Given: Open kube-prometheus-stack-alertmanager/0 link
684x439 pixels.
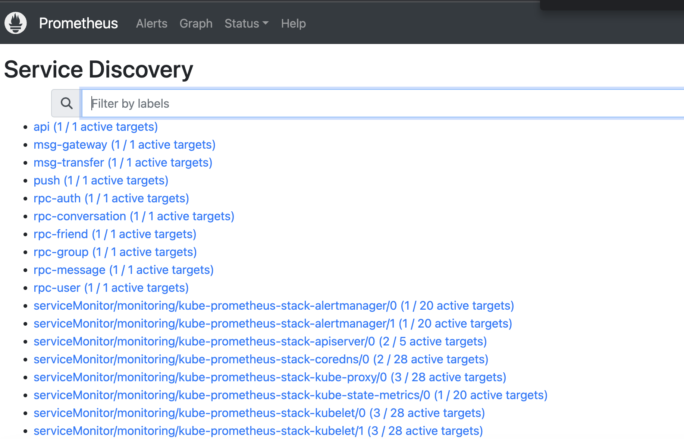Looking at the screenshot, I should tap(274, 306).
